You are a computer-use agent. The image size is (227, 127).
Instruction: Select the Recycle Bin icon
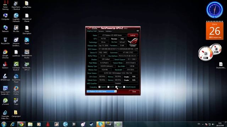(5, 41)
